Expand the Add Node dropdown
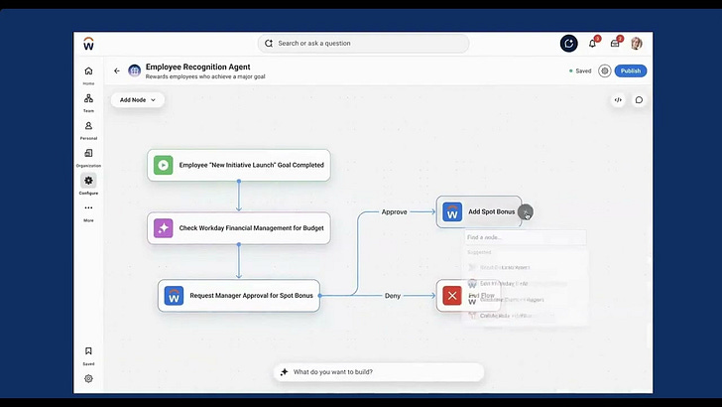Image resolution: width=722 pixels, height=407 pixels. point(138,100)
